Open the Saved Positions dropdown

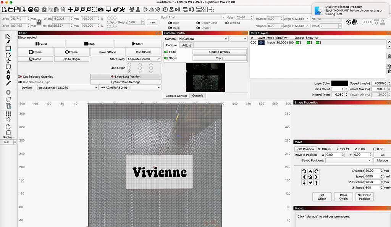(349, 161)
